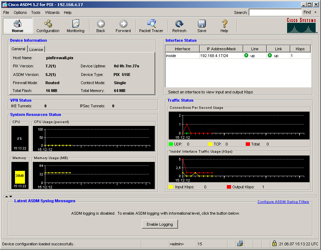The width and height of the screenshot is (321, 250).
Task: Open the Help toolbar icon
Action: [x=224, y=26]
